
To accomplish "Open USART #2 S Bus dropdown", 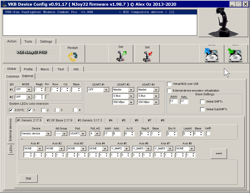I will (131, 96).
